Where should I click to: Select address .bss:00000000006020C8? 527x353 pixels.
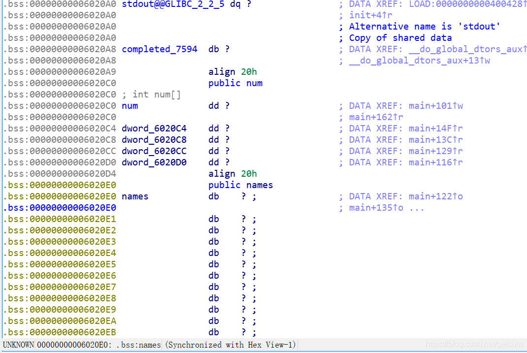click(60, 140)
